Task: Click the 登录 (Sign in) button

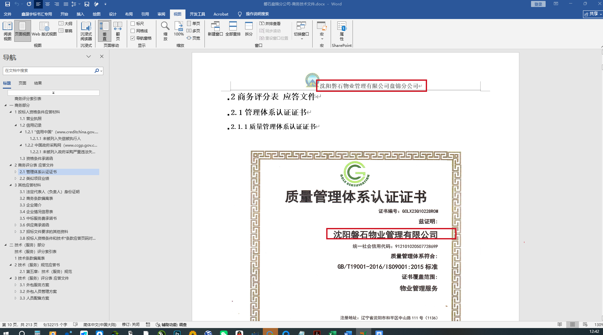Action: (x=538, y=4)
